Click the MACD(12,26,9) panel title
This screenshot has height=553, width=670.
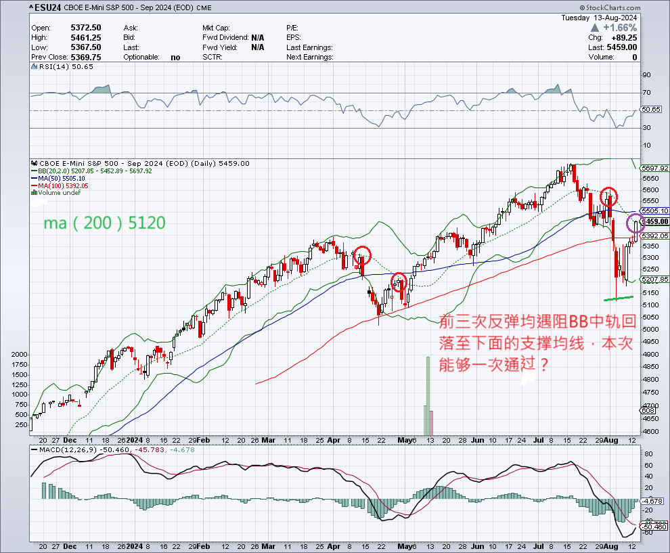click(68, 449)
